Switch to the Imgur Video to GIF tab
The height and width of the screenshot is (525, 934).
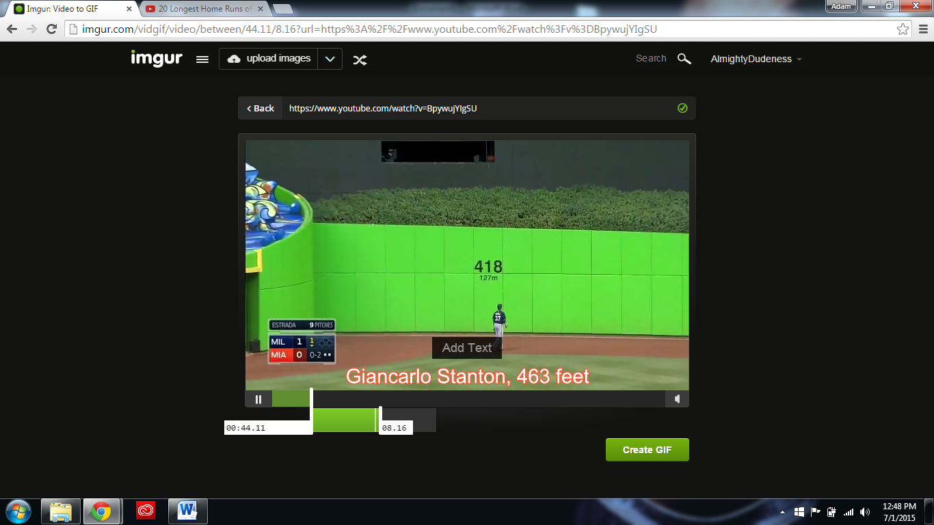click(62, 9)
